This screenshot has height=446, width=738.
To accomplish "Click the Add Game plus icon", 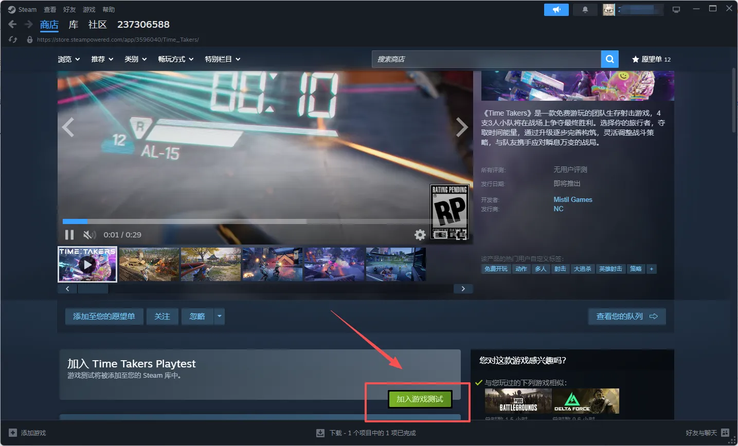I will click(13, 433).
